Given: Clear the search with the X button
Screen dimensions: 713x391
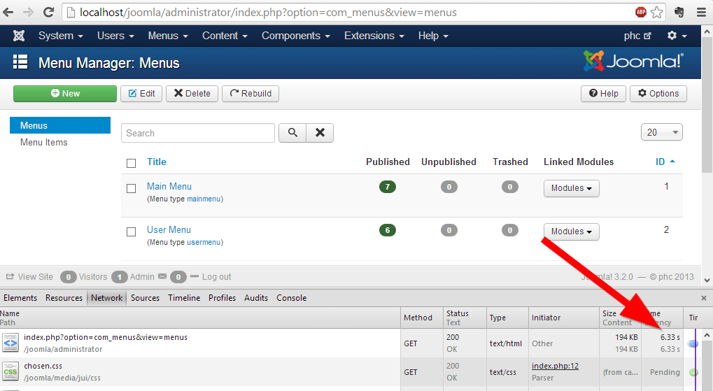Looking at the screenshot, I should pos(320,133).
